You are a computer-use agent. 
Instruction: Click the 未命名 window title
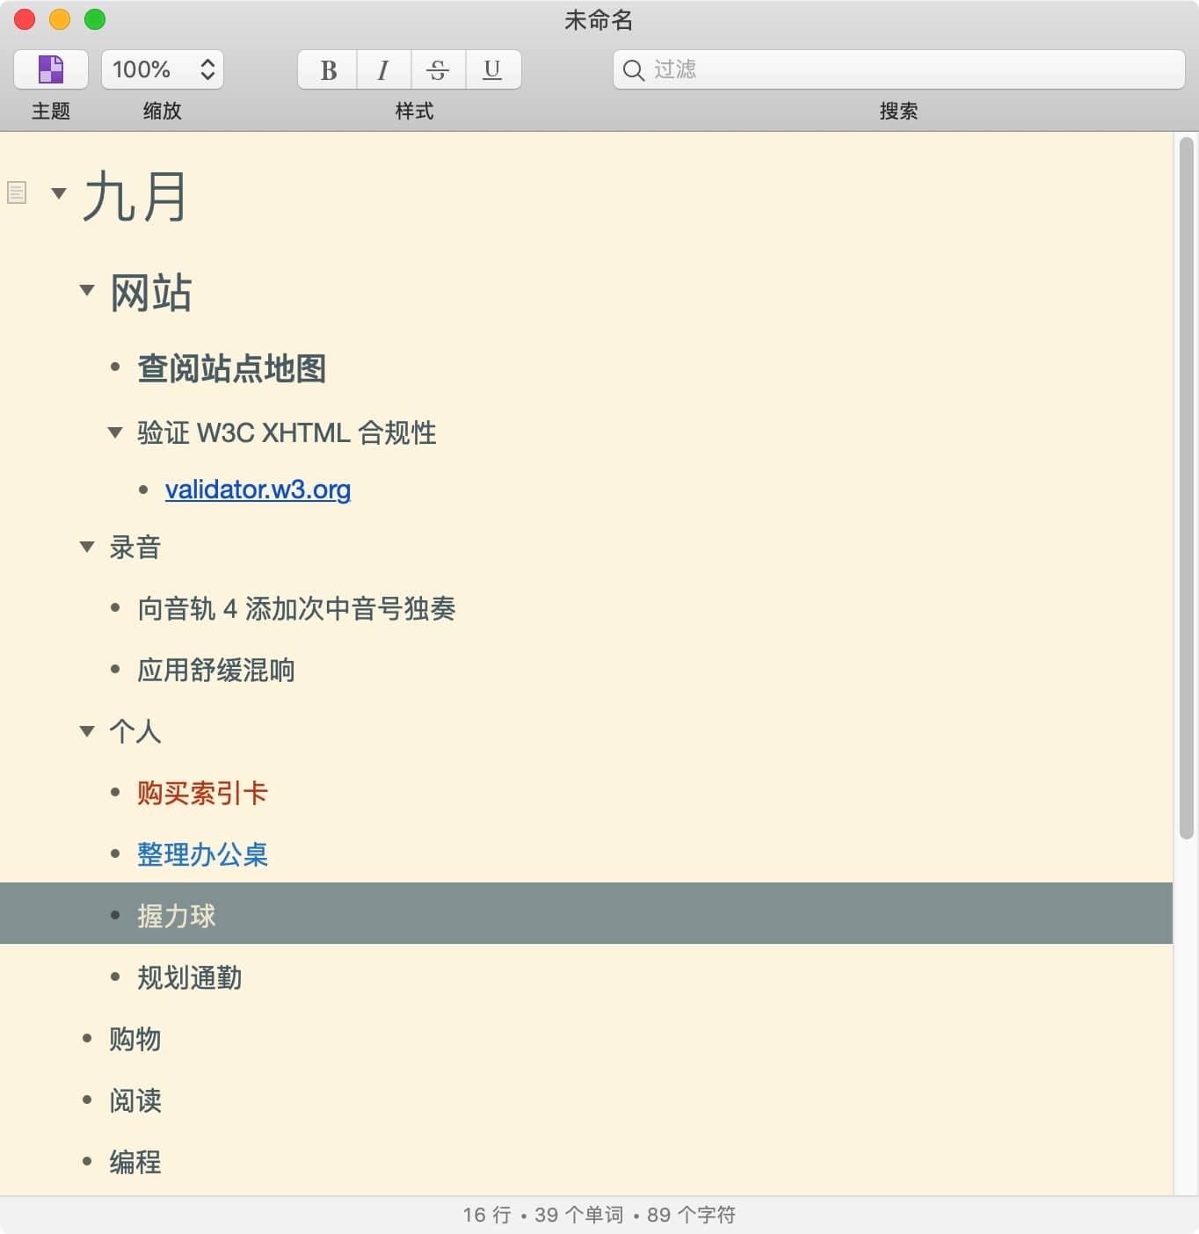(599, 19)
